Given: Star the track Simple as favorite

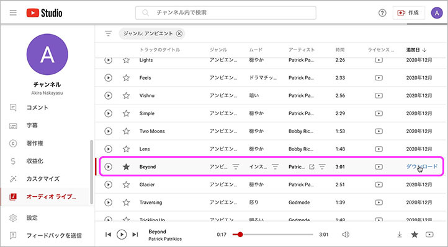Looking at the screenshot, I should [x=126, y=113].
